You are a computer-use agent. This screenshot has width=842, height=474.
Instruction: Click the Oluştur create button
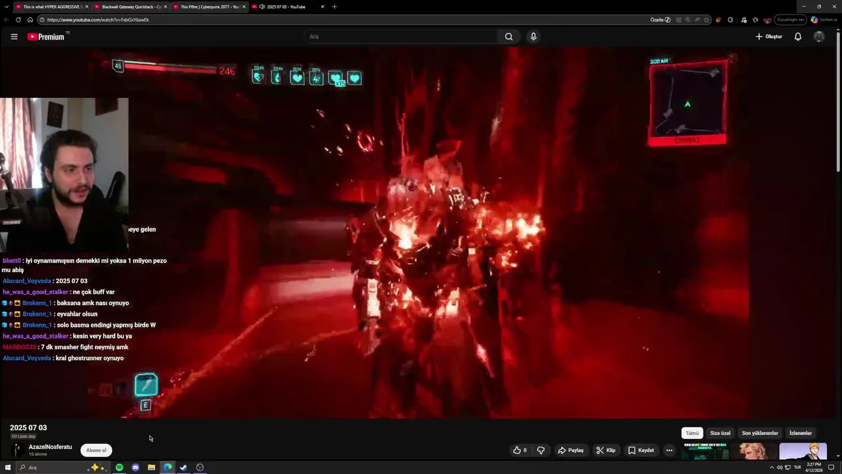(x=769, y=37)
